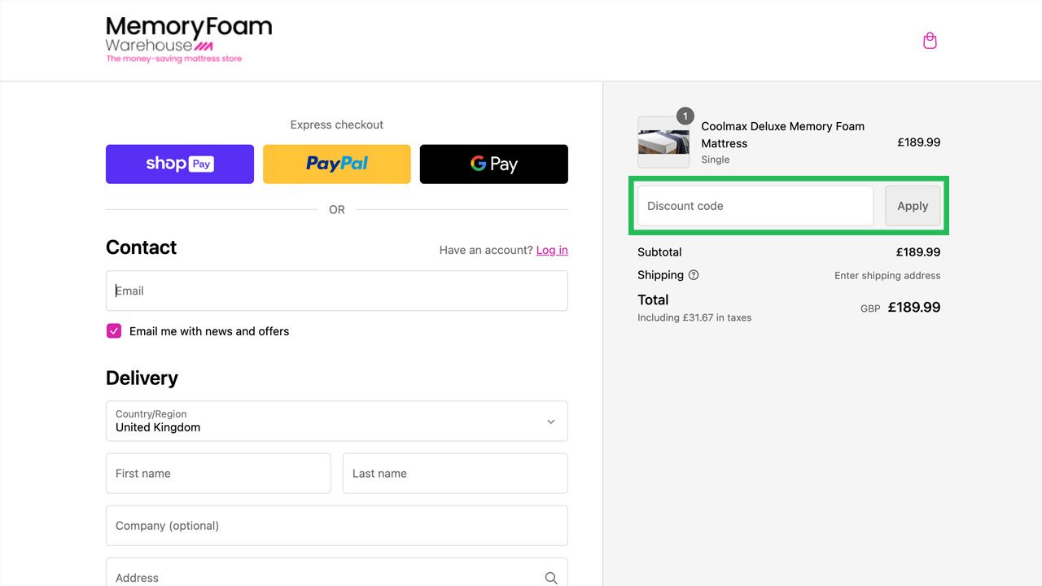
Task: Open the shopping bag cart icon
Action: click(930, 41)
